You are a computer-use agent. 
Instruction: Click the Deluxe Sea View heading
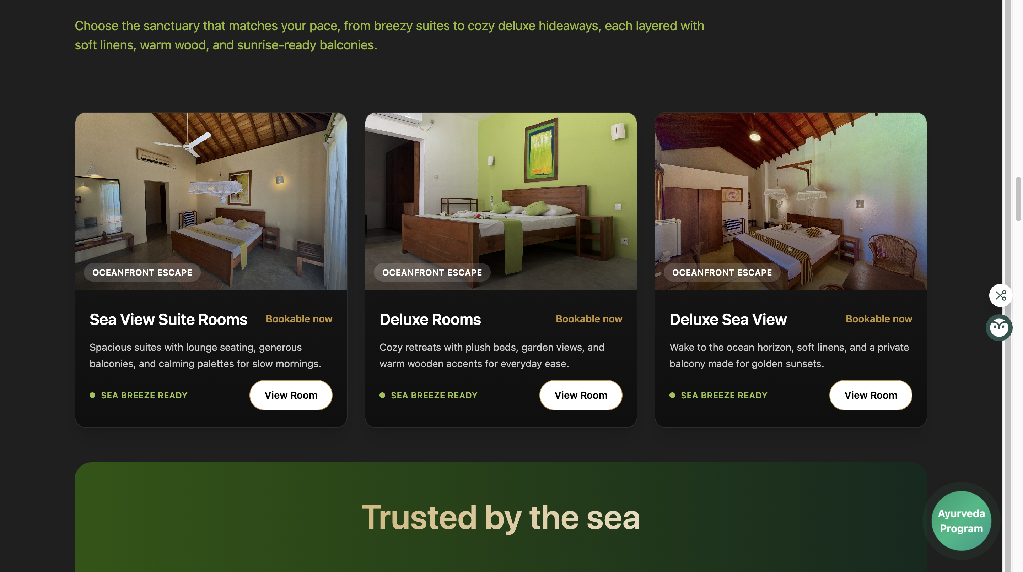(x=728, y=320)
